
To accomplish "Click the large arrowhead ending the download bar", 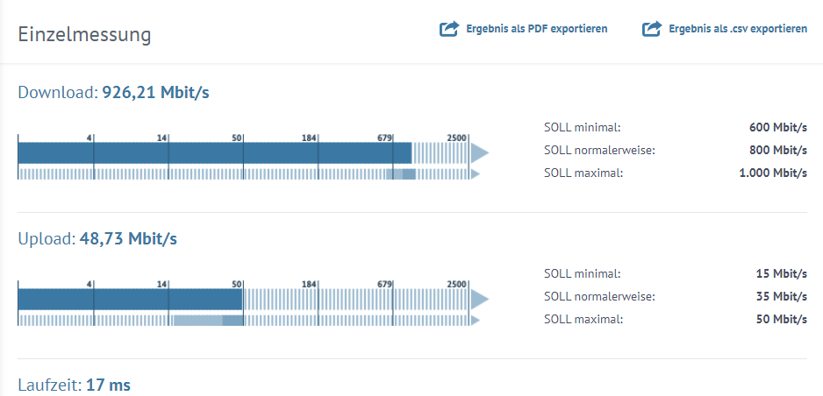I will 479,153.
